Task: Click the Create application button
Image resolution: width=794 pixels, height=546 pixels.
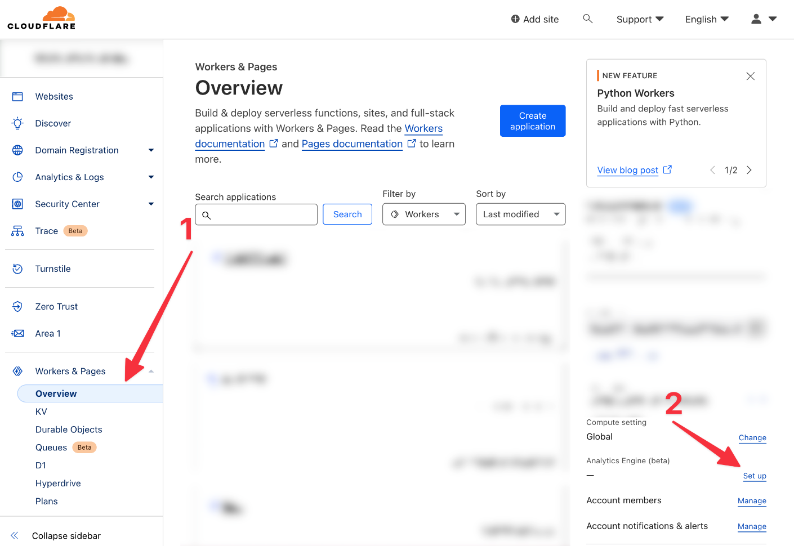Action: tap(532, 121)
